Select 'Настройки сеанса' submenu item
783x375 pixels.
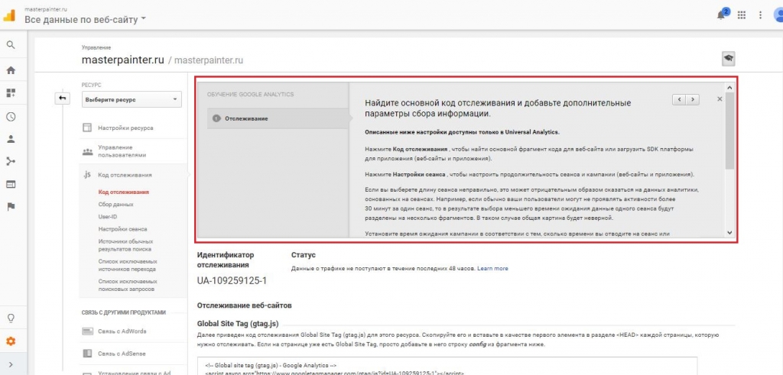123,229
